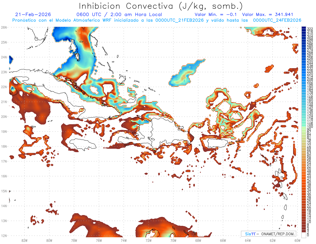
Task: Select the pale green swatch beside value 100
Action: click(304, 127)
